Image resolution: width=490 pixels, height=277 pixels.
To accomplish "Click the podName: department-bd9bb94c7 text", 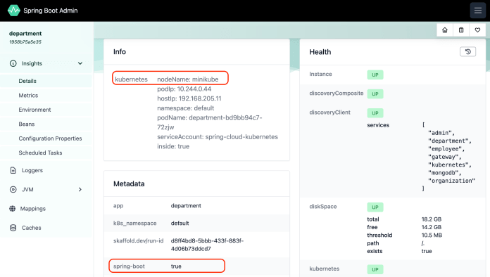I will (x=210, y=117).
